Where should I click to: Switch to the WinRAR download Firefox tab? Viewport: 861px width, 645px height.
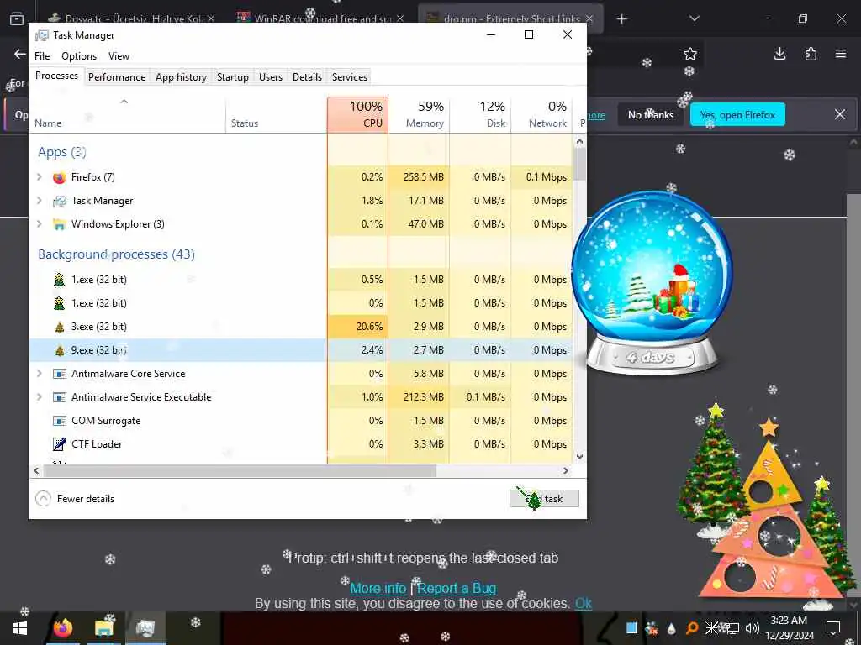(x=321, y=18)
